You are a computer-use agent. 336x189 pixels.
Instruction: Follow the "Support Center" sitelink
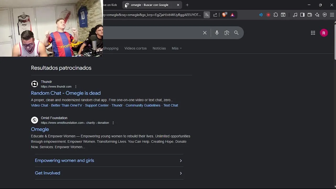click(97, 105)
